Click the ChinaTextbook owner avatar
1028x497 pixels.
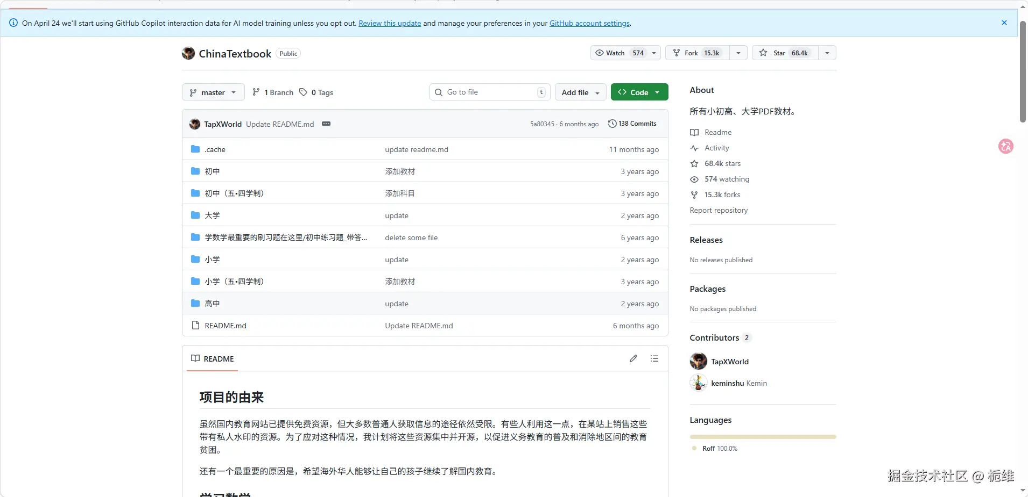(x=188, y=53)
